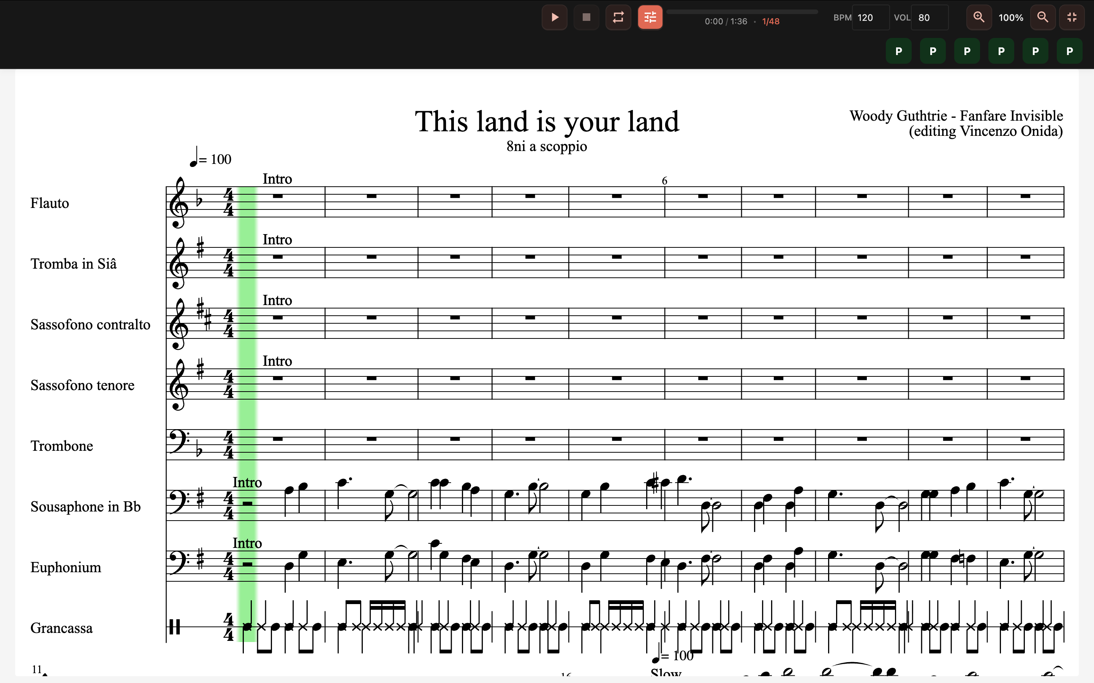Toggle the fifth green P button

coord(1035,51)
